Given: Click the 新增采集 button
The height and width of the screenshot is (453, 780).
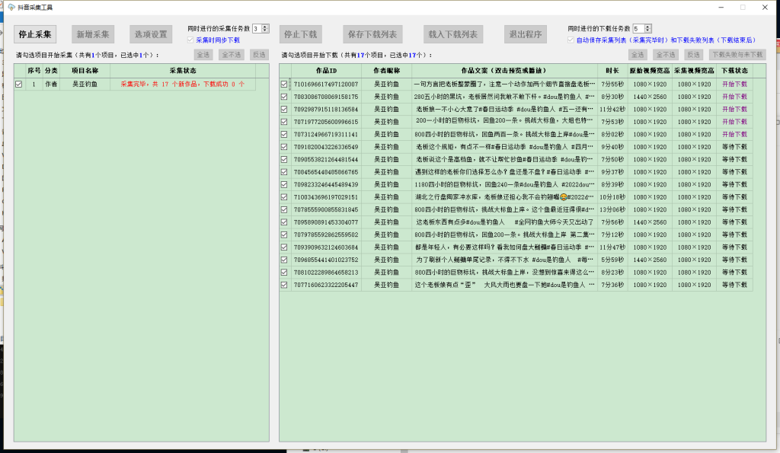Looking at the screenshot, I should (93, 34).
